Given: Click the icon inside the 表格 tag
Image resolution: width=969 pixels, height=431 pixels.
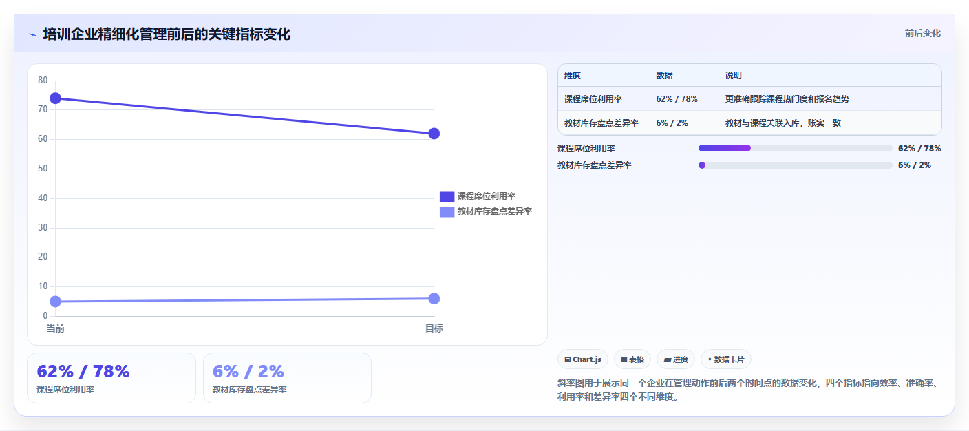Looking at the screenshot, I should click(624, 359).
